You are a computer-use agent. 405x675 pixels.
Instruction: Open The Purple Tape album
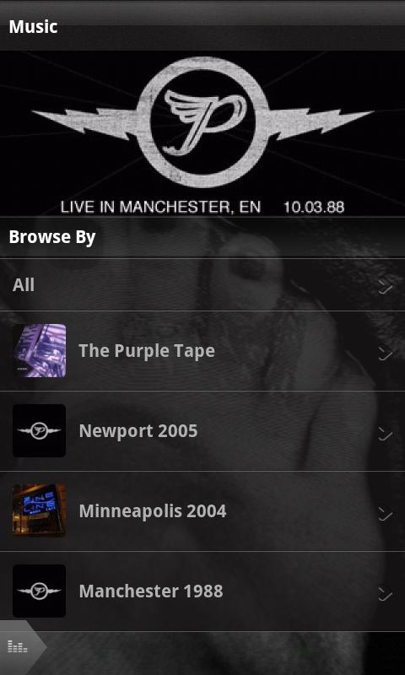coord(202,351)
